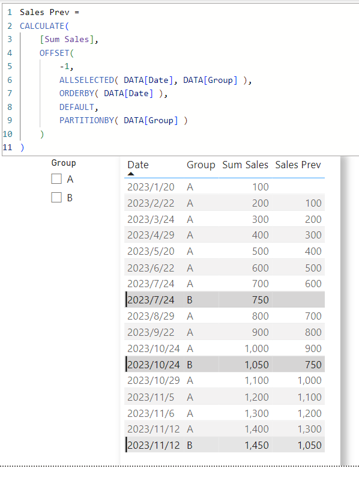Viewport: 359px width, 477px height.
Task: Select the 2023/11/5 date cell
Action: pos(151,397)
